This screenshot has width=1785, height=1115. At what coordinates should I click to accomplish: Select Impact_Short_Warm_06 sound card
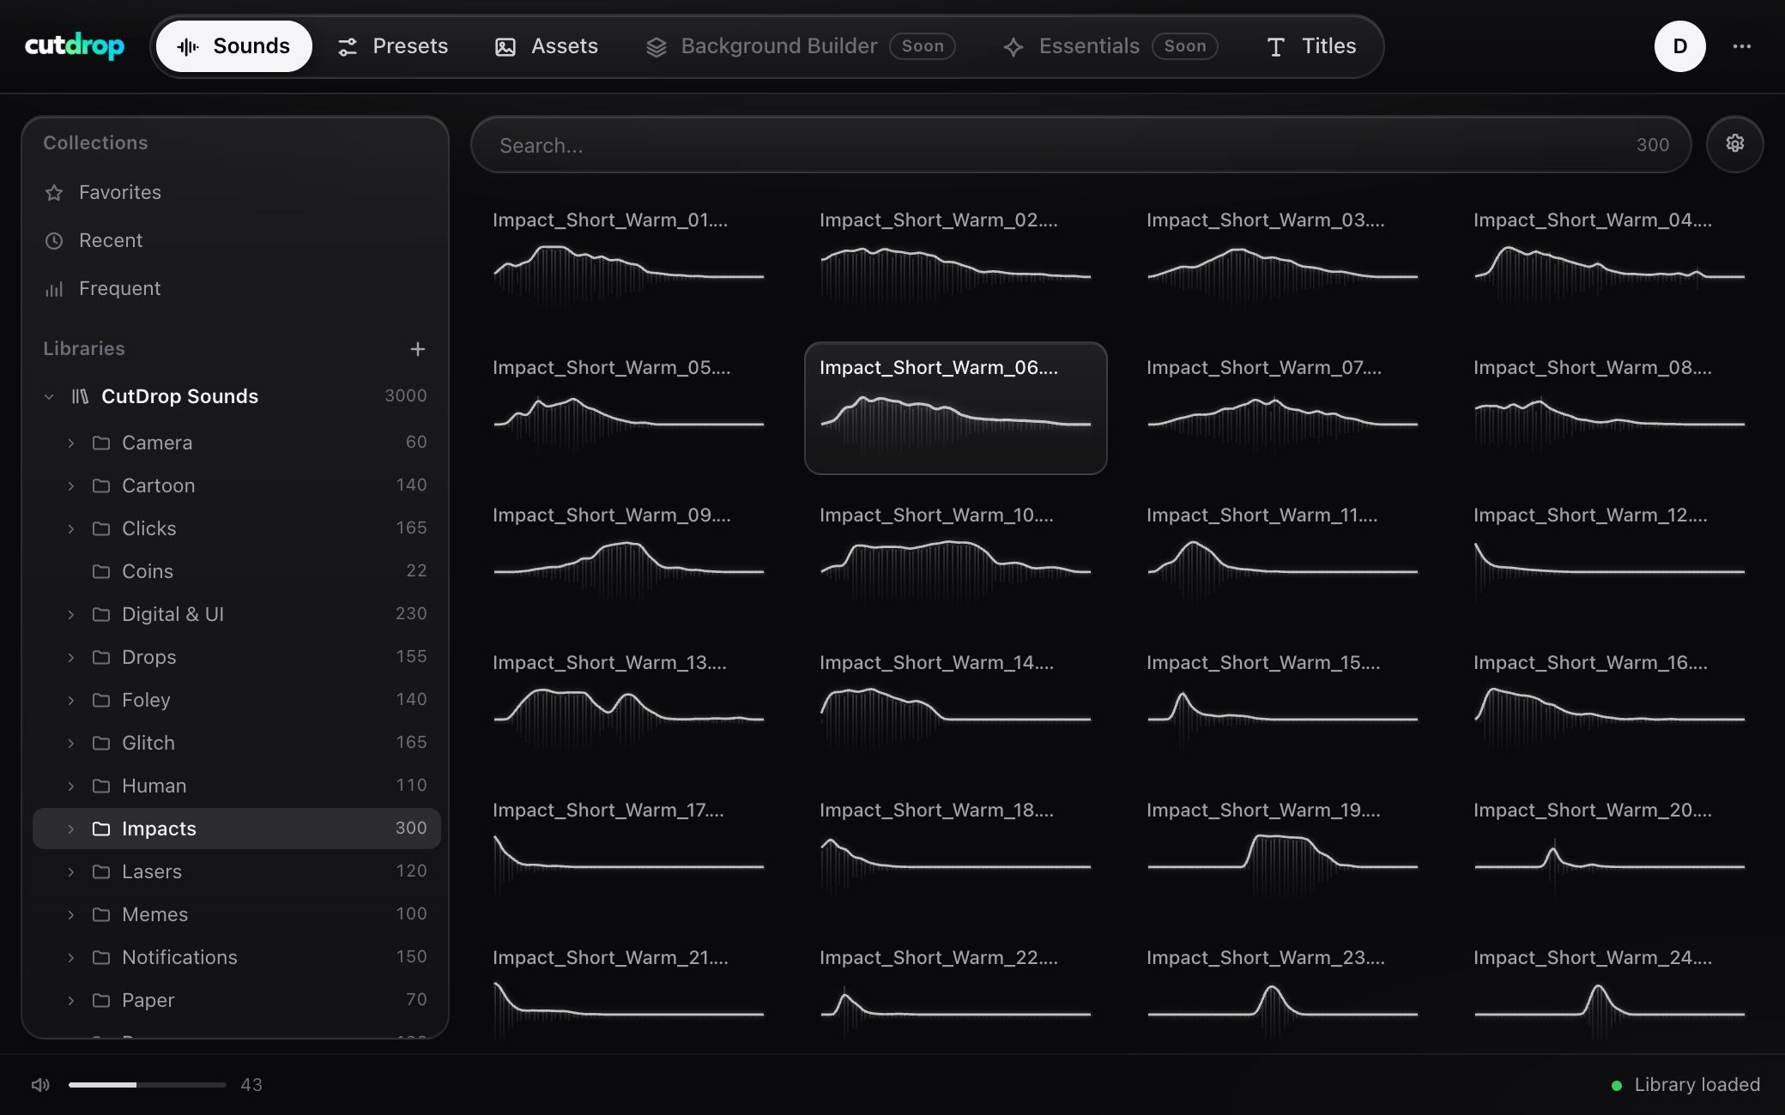[x=955, y=408]
